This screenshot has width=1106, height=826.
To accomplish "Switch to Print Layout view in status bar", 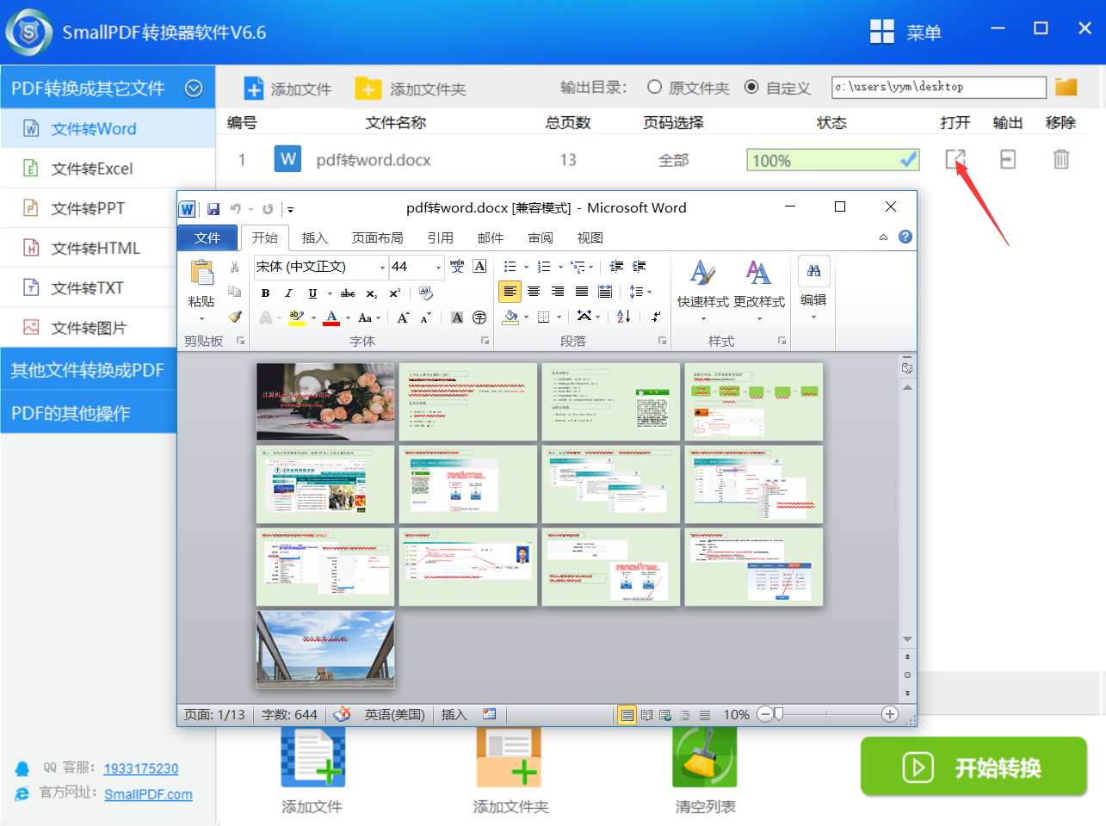I will pyautogui.click(x=627, y=715).
